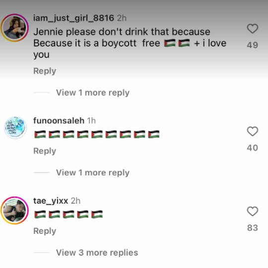This screenshot has height=268, width=268.
Task: Go to the tae_yixx username
Action: 51,201
